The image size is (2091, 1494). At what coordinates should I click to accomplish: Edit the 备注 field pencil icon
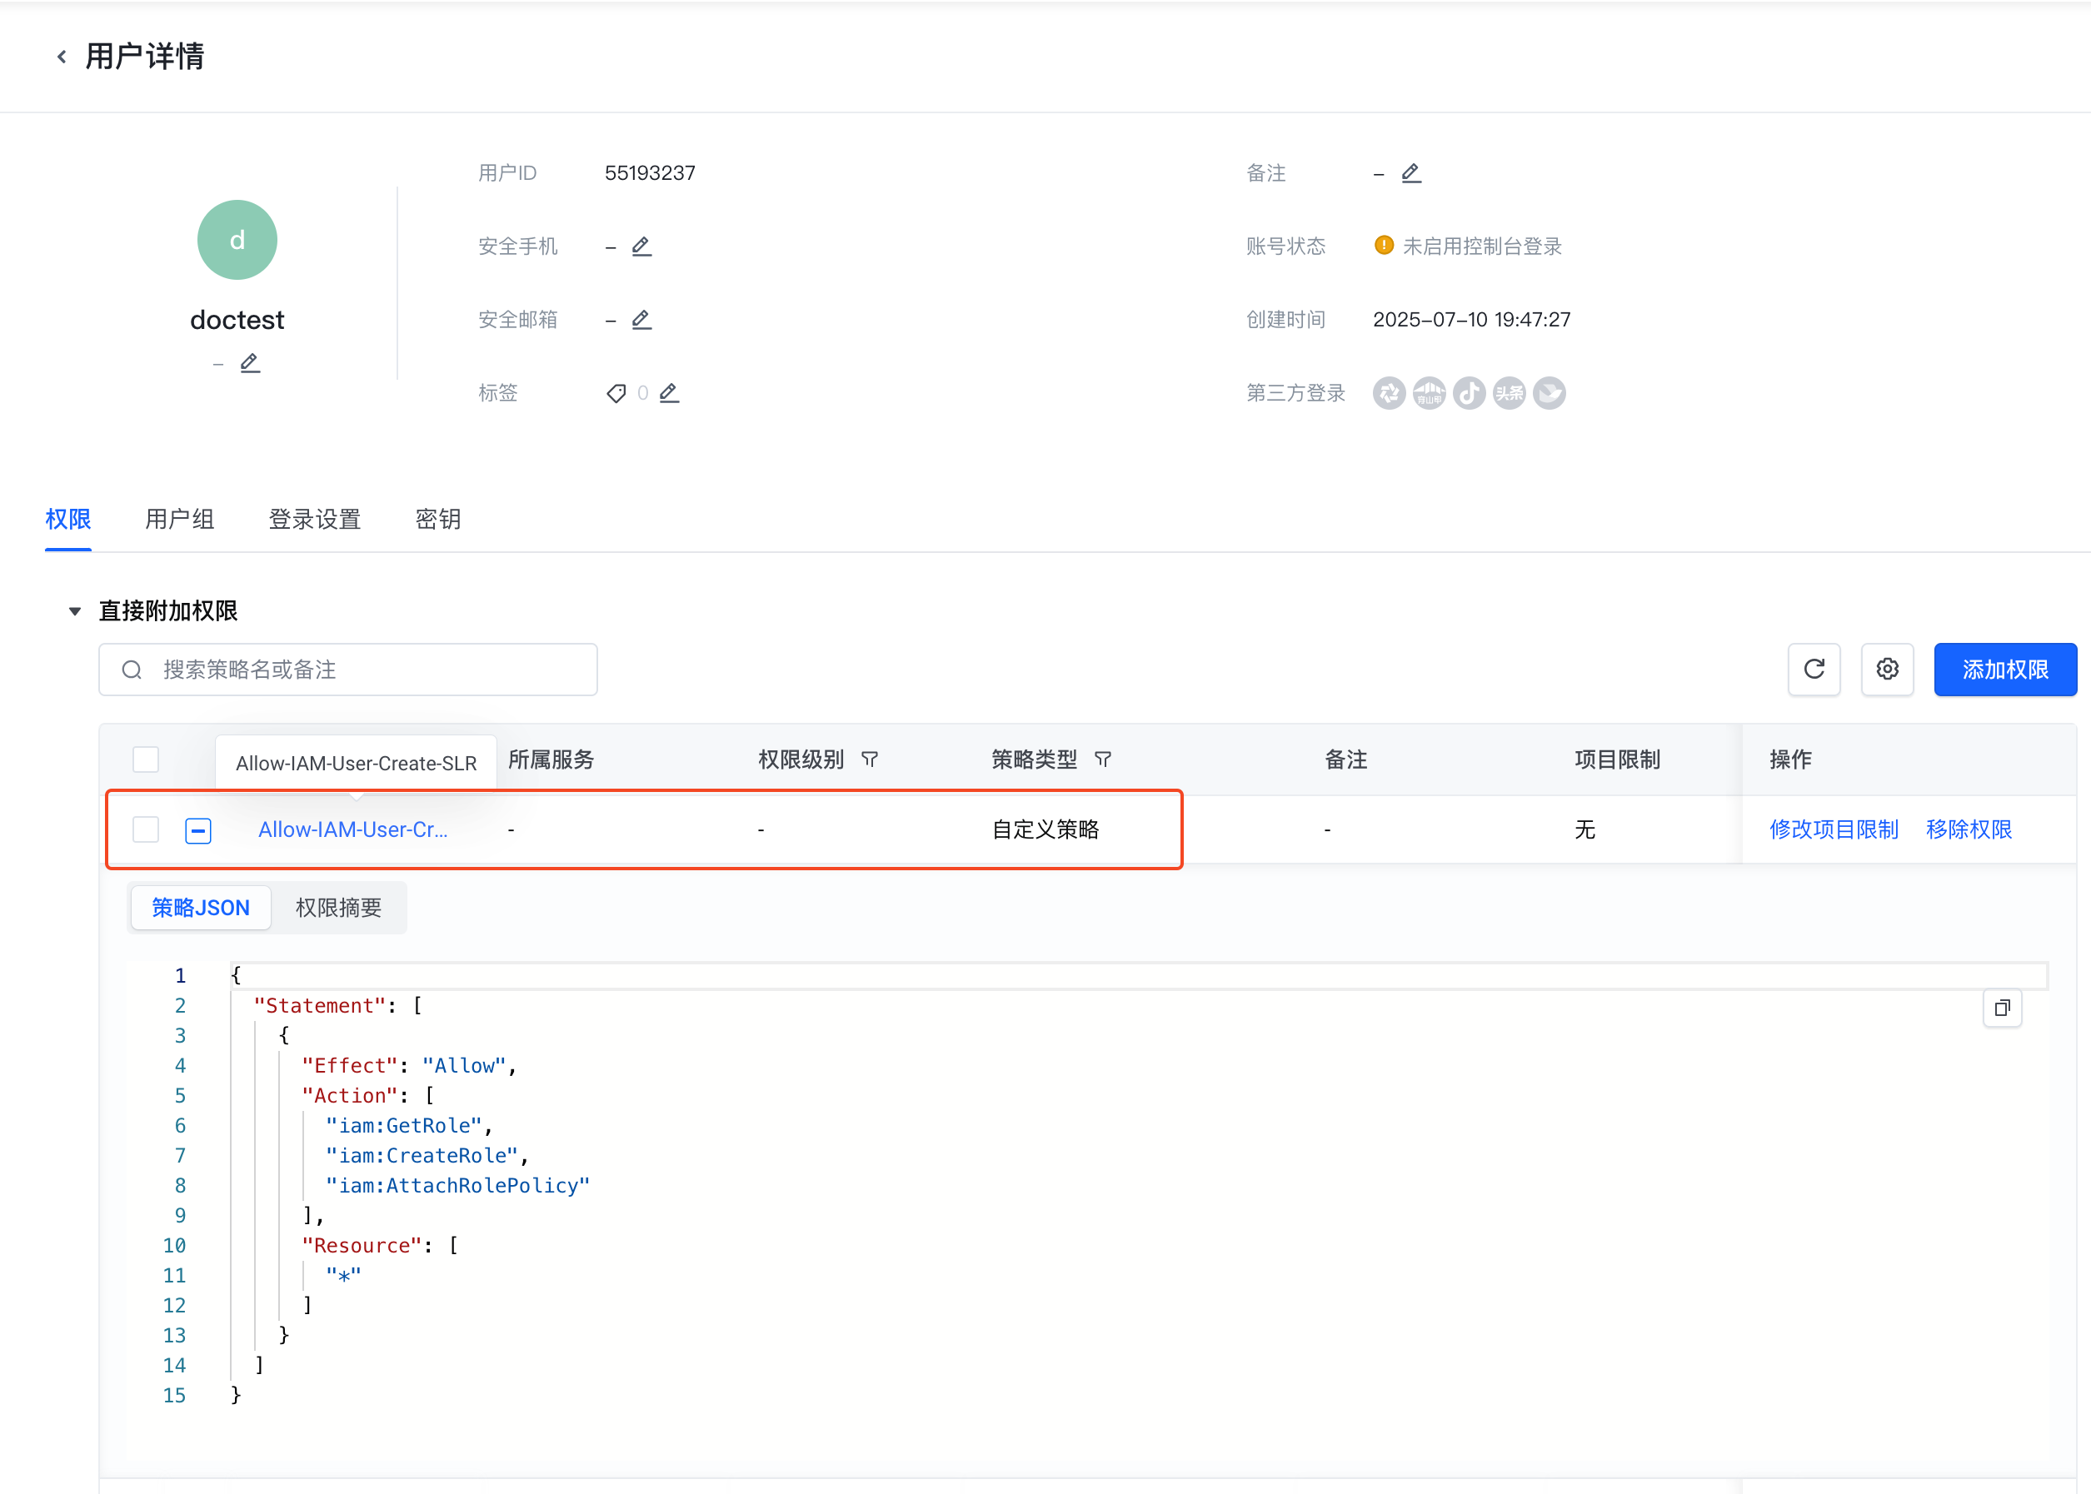coord(1411,173)
